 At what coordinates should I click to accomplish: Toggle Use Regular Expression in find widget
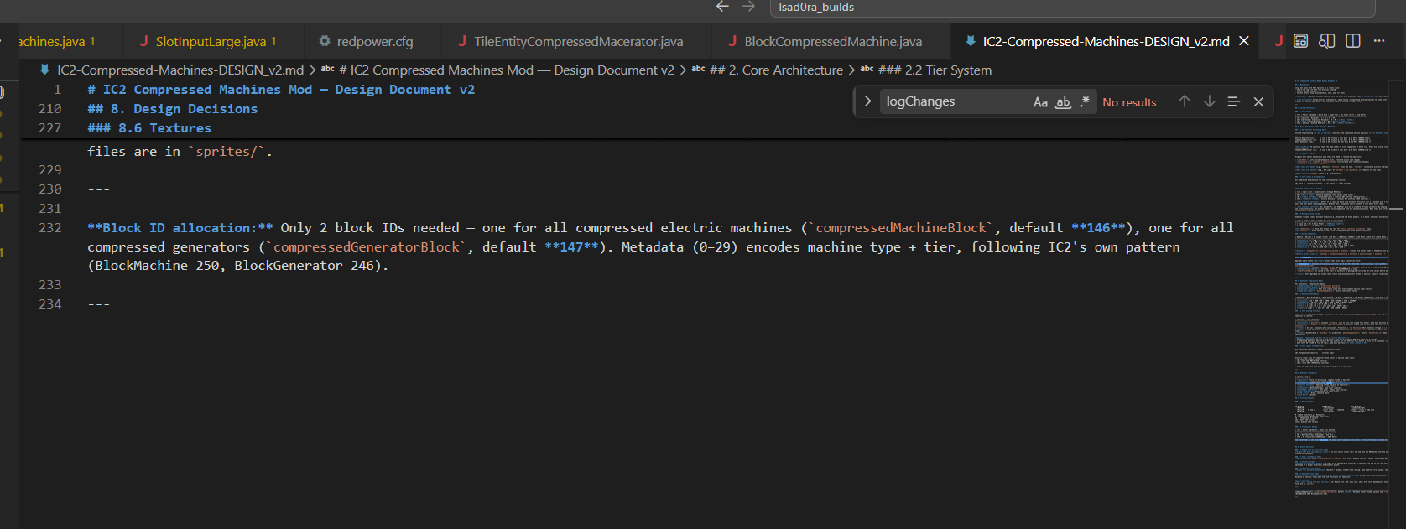pyautogui.click(x=1085, y=102)
